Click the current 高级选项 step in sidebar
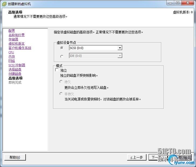 [15, 78]
